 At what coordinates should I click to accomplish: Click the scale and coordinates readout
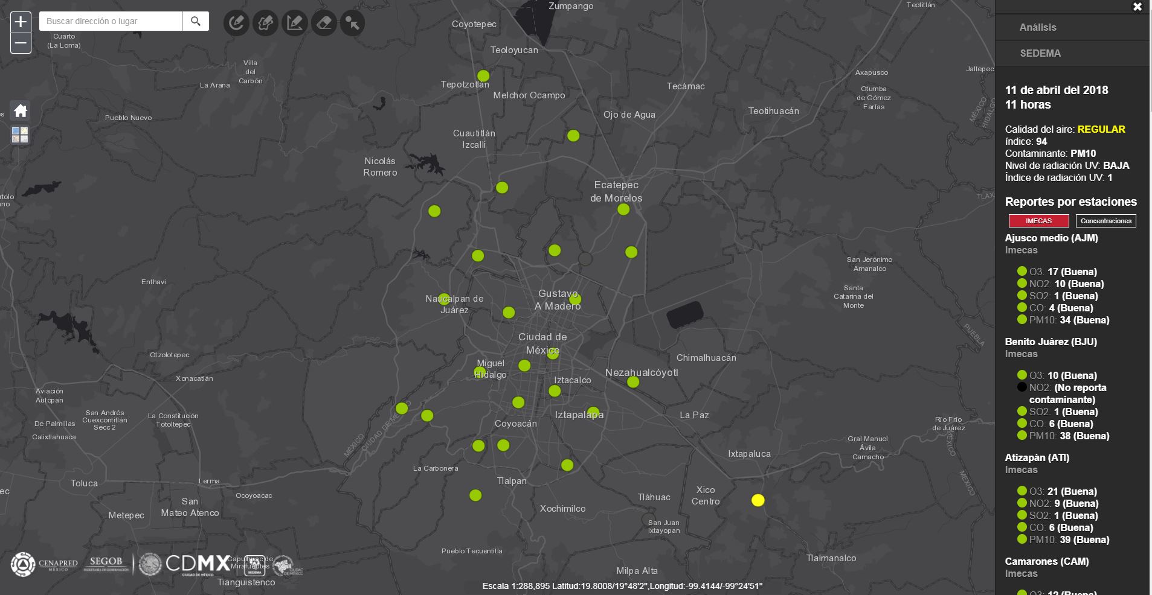point(622,586)
